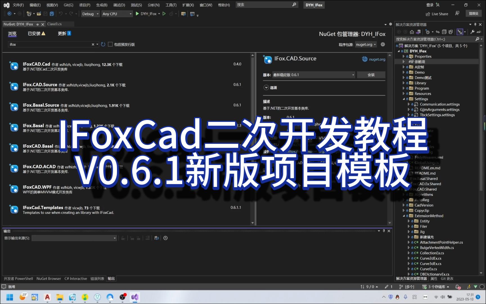486x304 pixels.
Task: Select AttachmentPointHelper.cs in Solution Explorer
Action: tap(441, 242)
